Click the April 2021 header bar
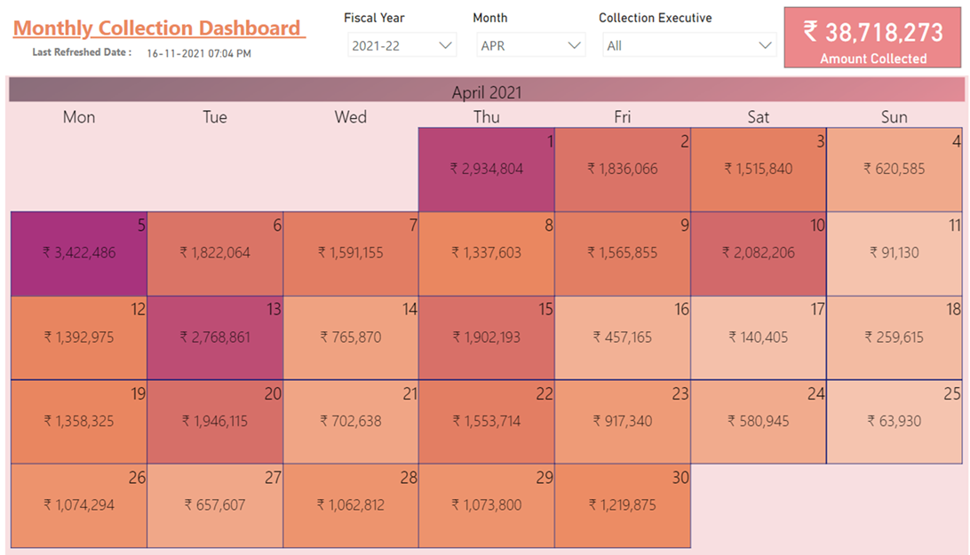This screenshot has height=555, width=970. tap(486, 91)
